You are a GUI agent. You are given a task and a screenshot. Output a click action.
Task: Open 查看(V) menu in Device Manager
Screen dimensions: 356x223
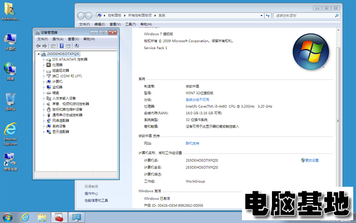tap(73, 39)
